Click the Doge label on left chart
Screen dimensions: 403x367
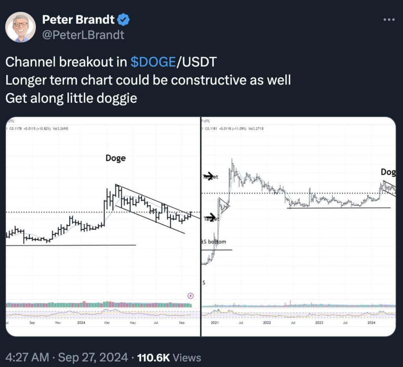116,158
